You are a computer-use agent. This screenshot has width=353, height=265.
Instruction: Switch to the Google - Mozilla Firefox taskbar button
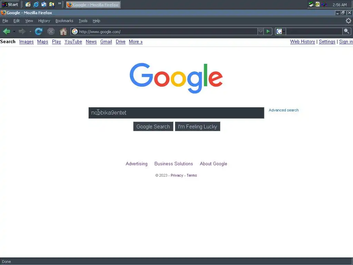coord(93,4)
